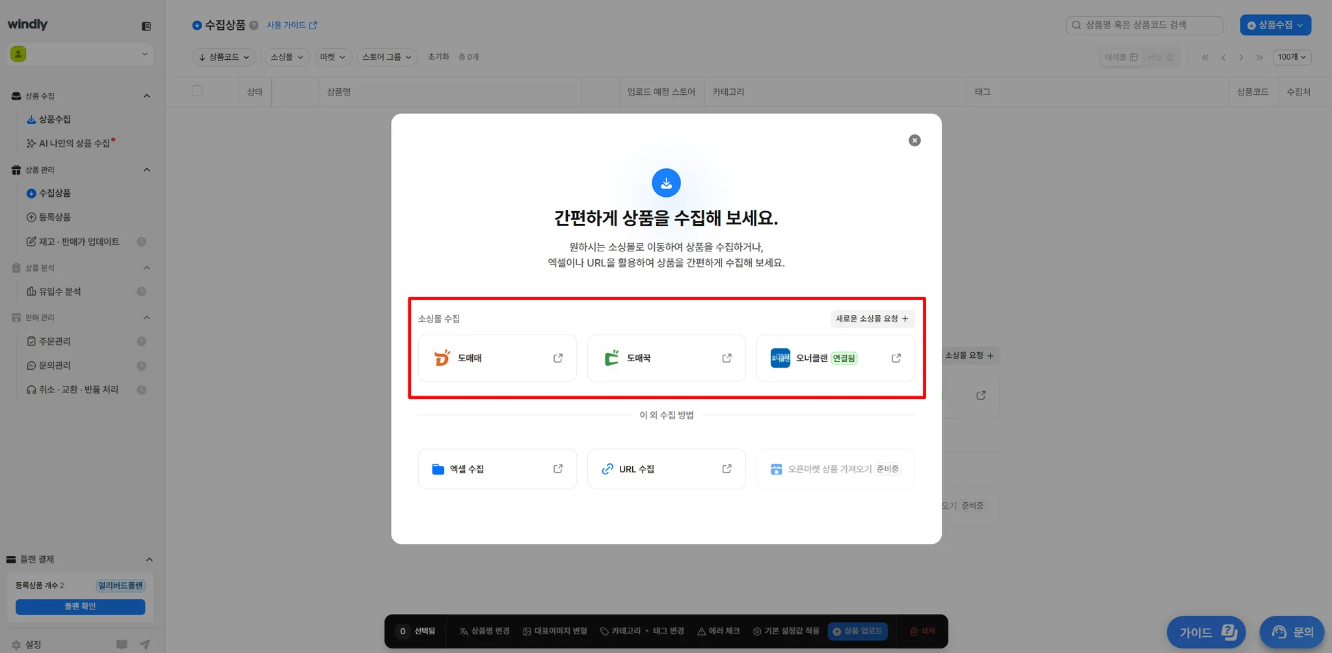Screen dimensions: 1332x653
Task: Toggle the sidebar collapse icon
Action: click(x=146, y=26)
